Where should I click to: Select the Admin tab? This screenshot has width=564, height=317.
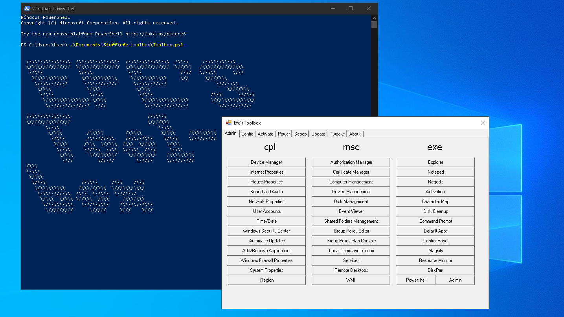click(x=231, y=133)
